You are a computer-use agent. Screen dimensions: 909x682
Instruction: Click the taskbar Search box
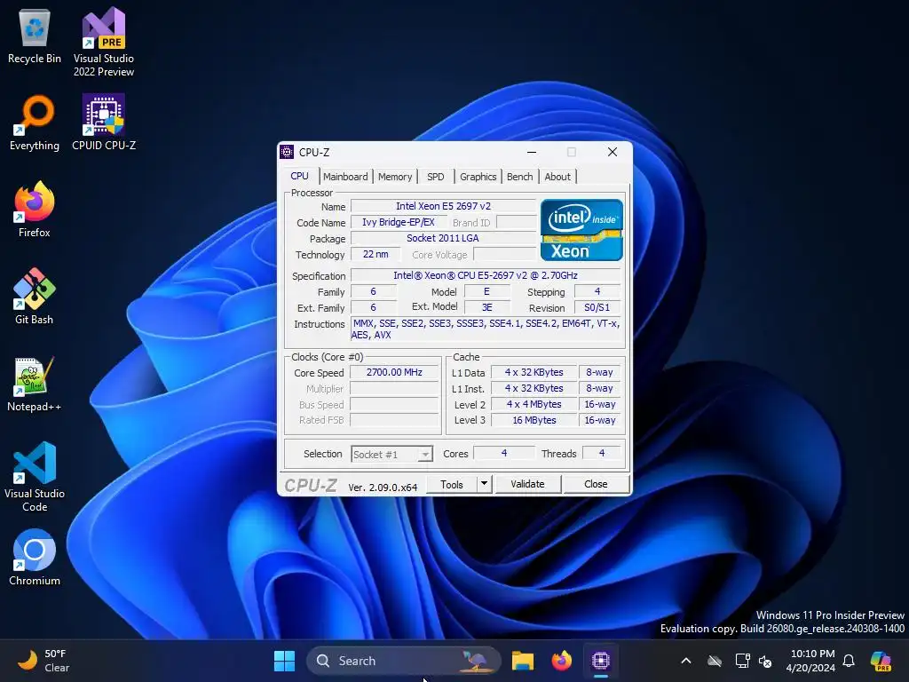[403, 661]
